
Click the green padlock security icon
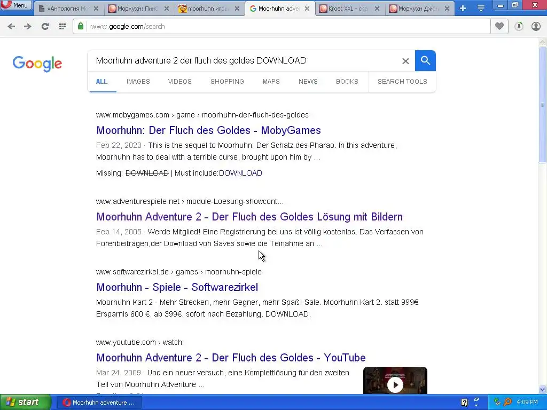coord(81,26)
